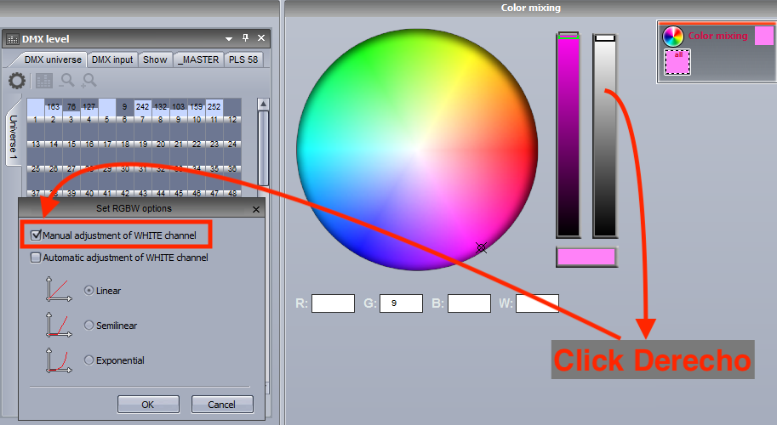Click the channel grid view icon

43,81
